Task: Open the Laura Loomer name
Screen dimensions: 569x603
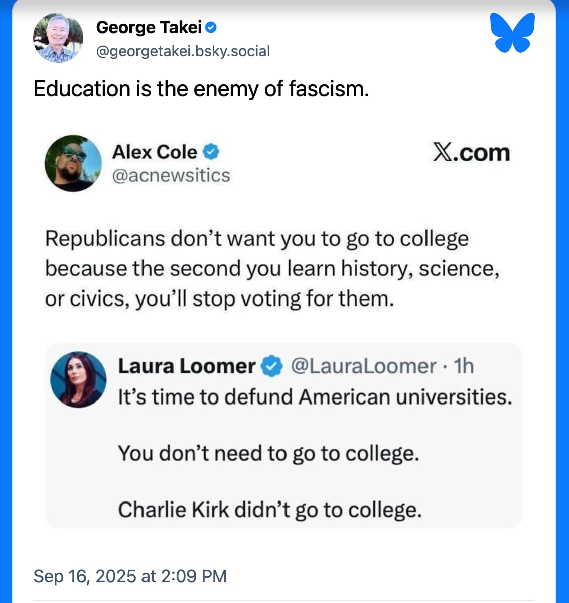Action: click(x=187, y=366)
